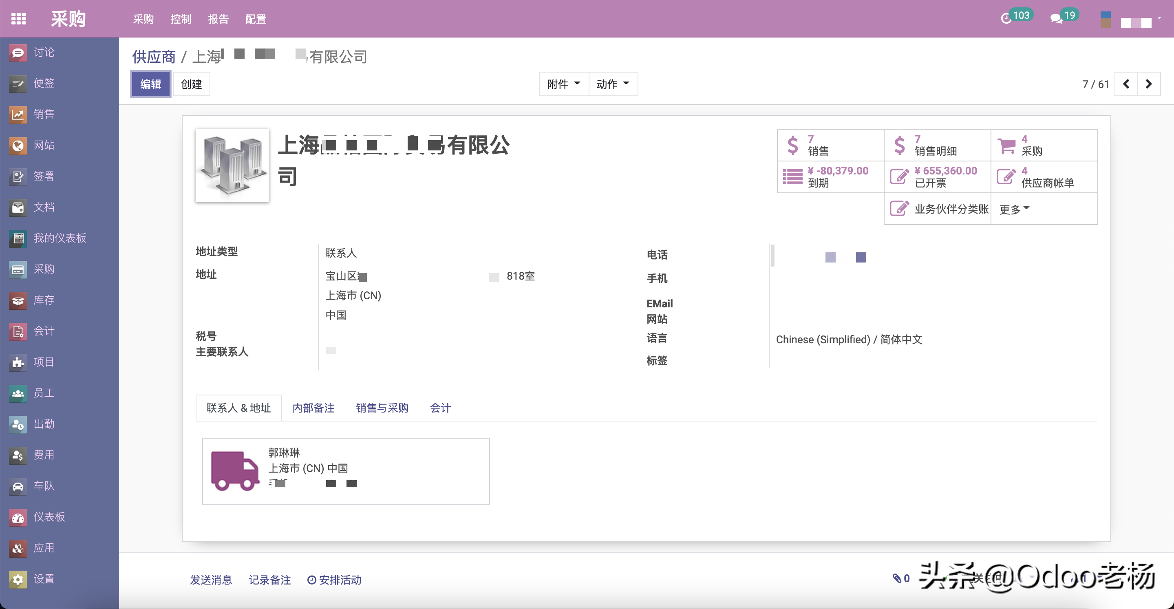1174x609 pixels.
Task: Open the Inventory (库存) sidebar icon
Action: point(18,300)
